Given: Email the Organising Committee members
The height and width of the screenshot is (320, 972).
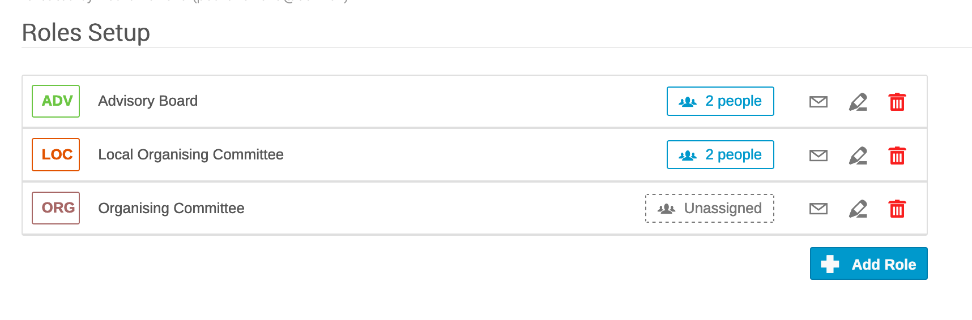Looking at the screenshot, I should pos(818,209).
